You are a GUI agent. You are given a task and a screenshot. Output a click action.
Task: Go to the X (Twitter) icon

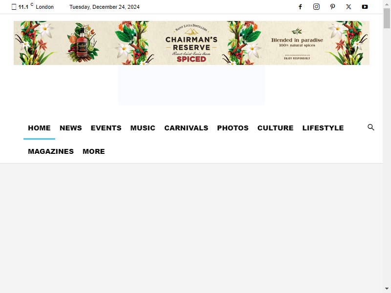click(348, 7)
